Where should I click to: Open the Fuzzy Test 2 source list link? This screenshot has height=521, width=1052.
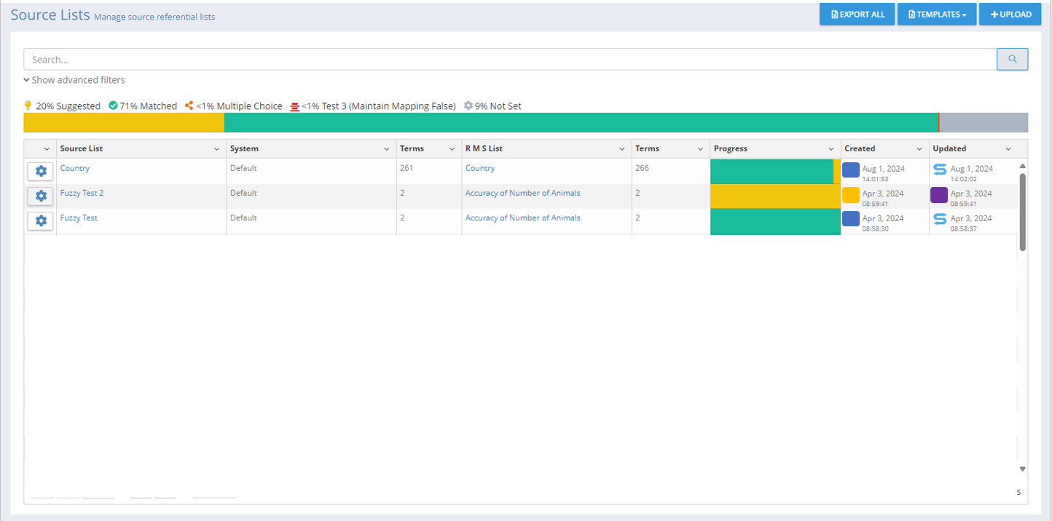(82, 193)
